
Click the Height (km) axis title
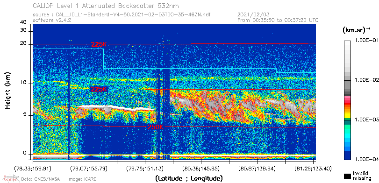(8, 90)
